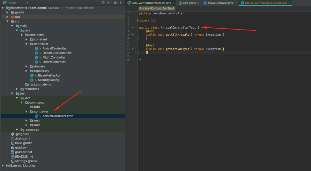Image resolution: width=311 pixels, height=171 pixels.
Task: Click the Collapse All icon in Project panel
Action: (x=108, y=3)
